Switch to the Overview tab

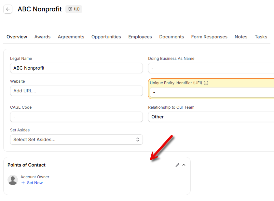[17, 37]
